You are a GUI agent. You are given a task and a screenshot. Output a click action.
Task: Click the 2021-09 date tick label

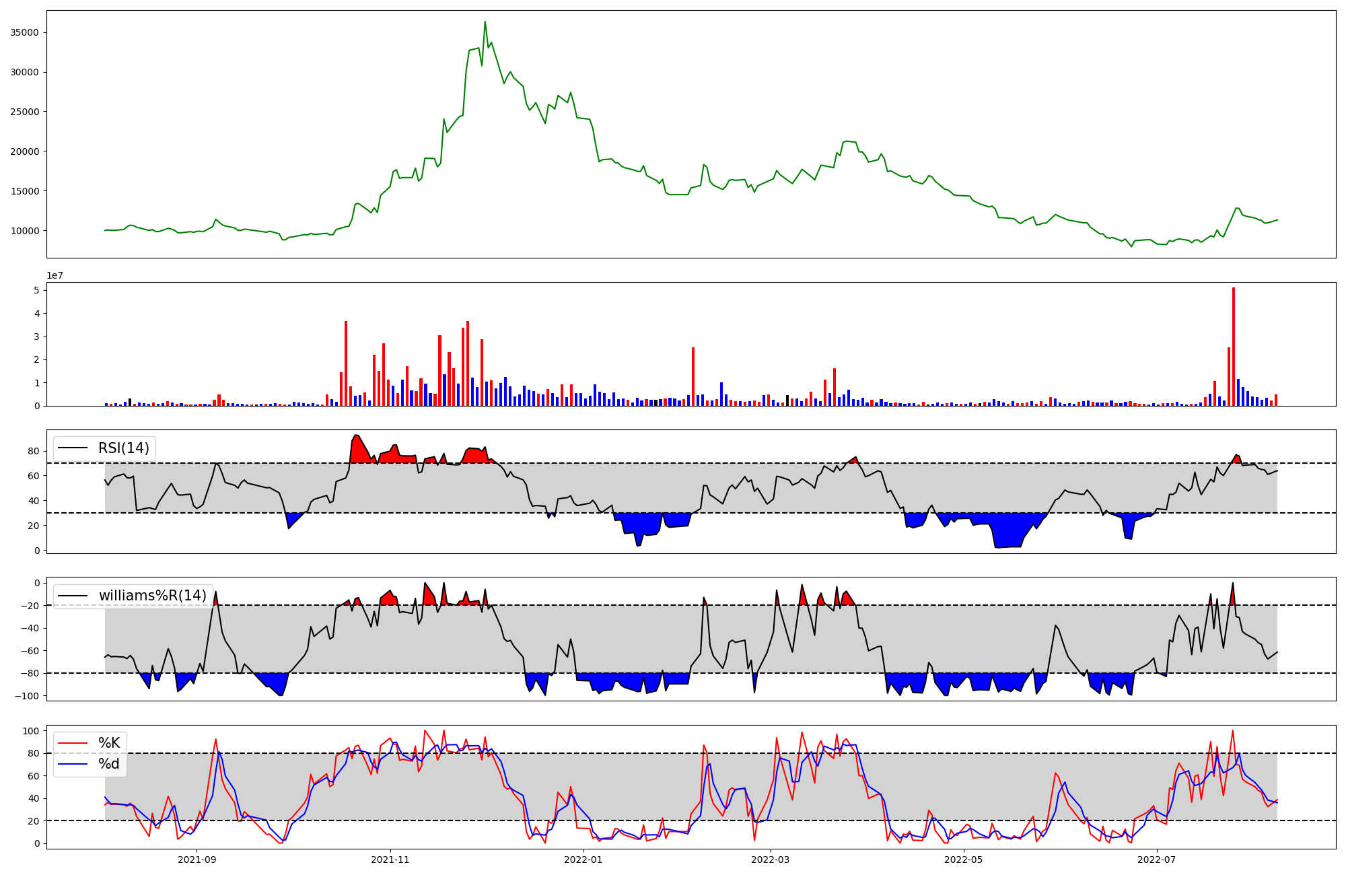pos(197,860)
